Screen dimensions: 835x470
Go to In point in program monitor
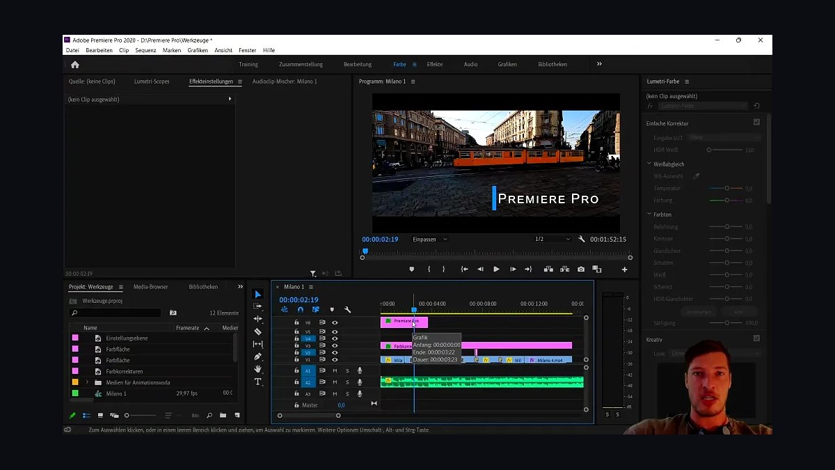(464, 269)
